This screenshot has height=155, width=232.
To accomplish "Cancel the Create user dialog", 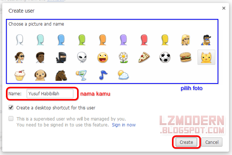I will [212, 142].
